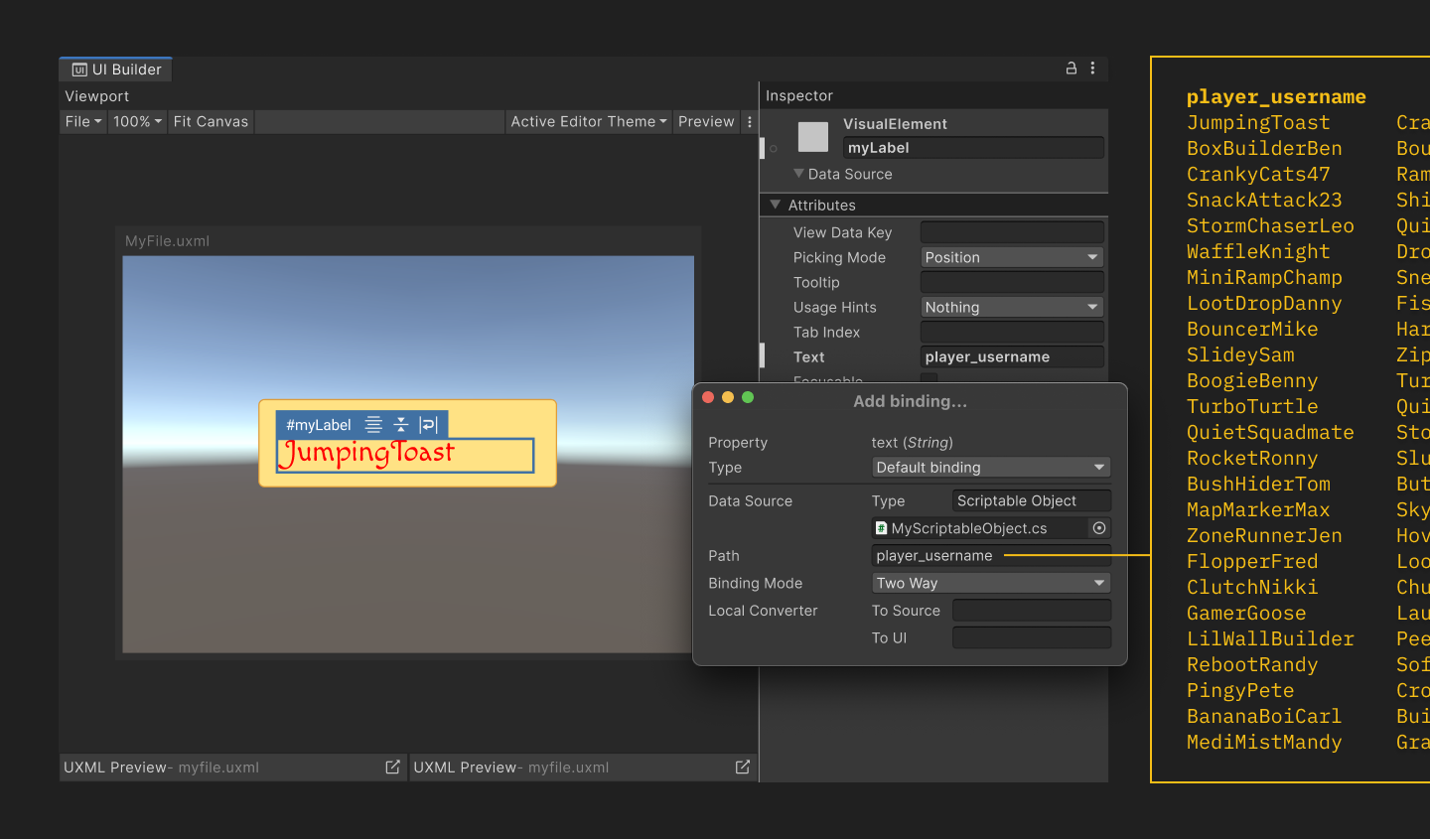1430x839 pixels.
Task: Open the Binding Mode Two Way dropdown
Action: (x=990, y=583)
